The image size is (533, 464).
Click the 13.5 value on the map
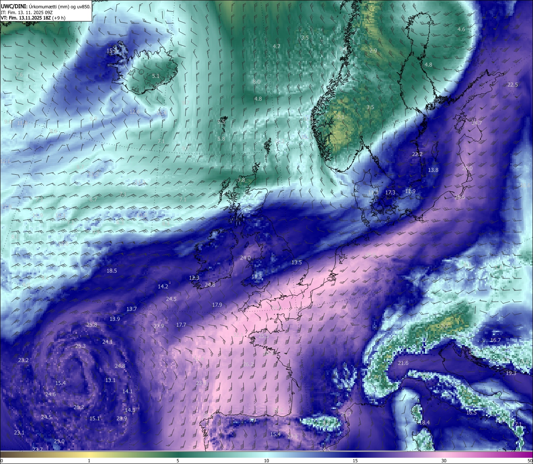(296, 262)
